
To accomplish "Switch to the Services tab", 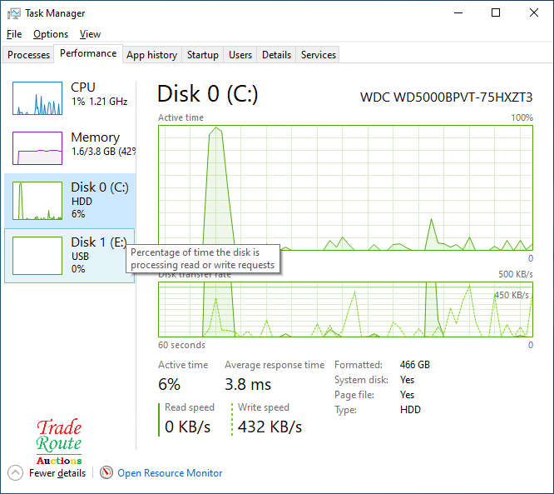I will tap(318, 55).
